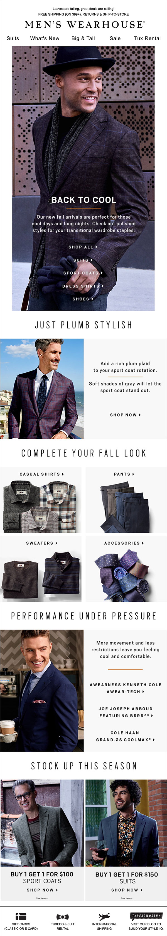
Task: Click the Men's Wearhouse logo
Action: click(x=85, y=25)
